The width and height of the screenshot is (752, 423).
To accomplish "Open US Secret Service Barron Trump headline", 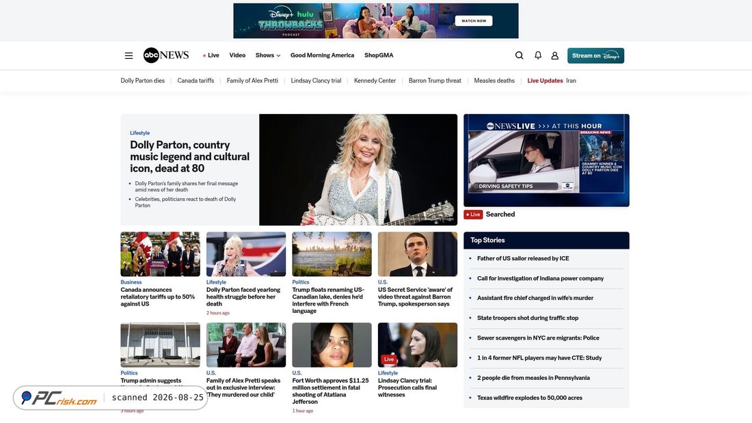I will (x=415, y=297).
